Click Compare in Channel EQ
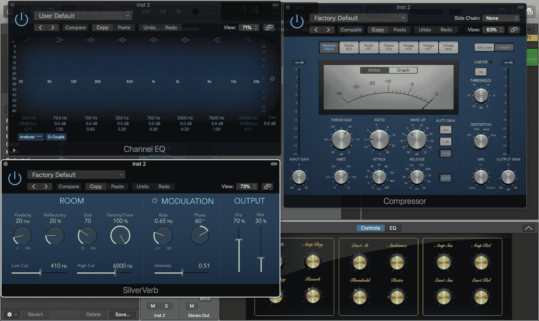 click(76, 27)
